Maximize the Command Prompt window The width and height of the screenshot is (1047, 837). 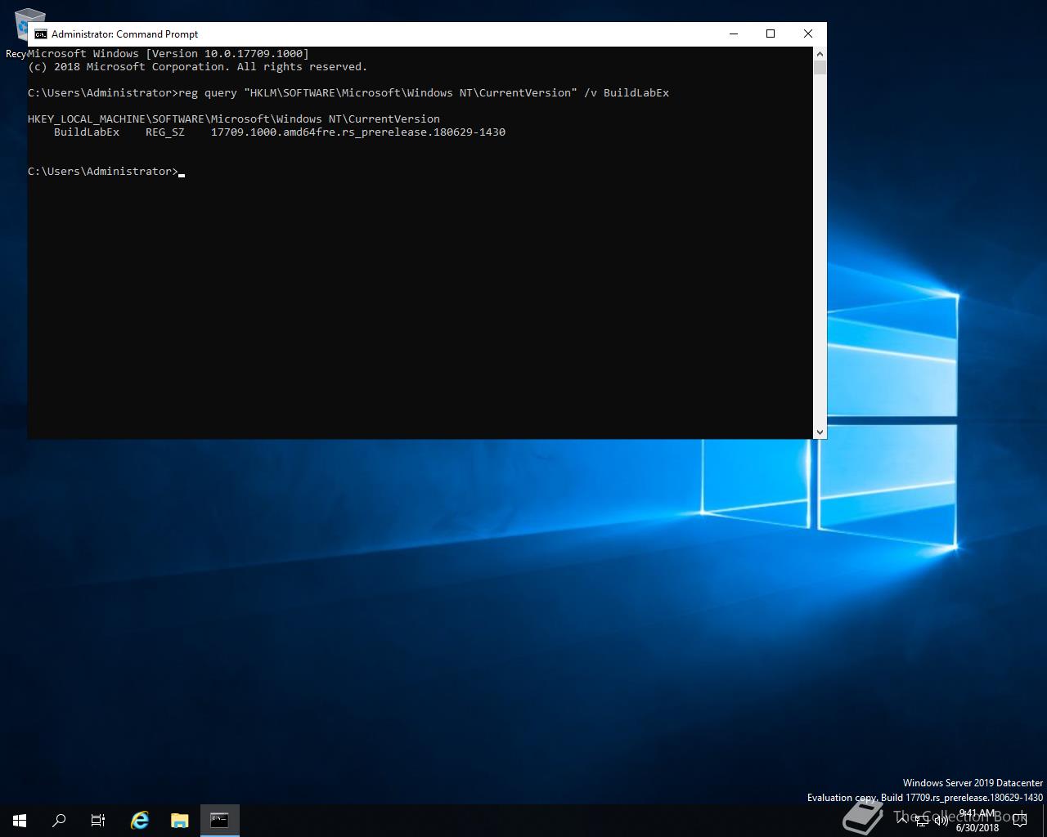coord(771,34)
